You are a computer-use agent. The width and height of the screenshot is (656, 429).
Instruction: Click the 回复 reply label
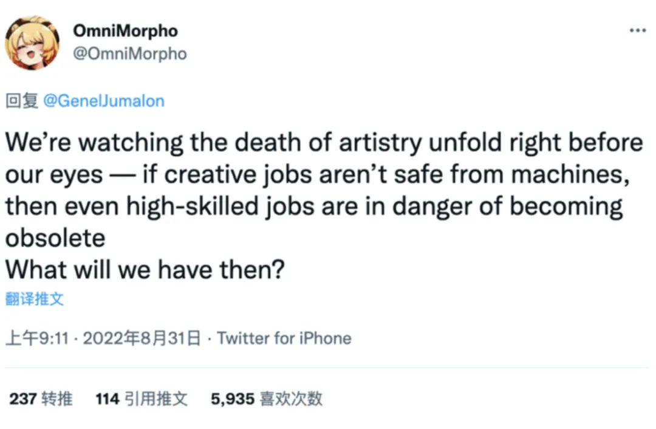(22, 100)
